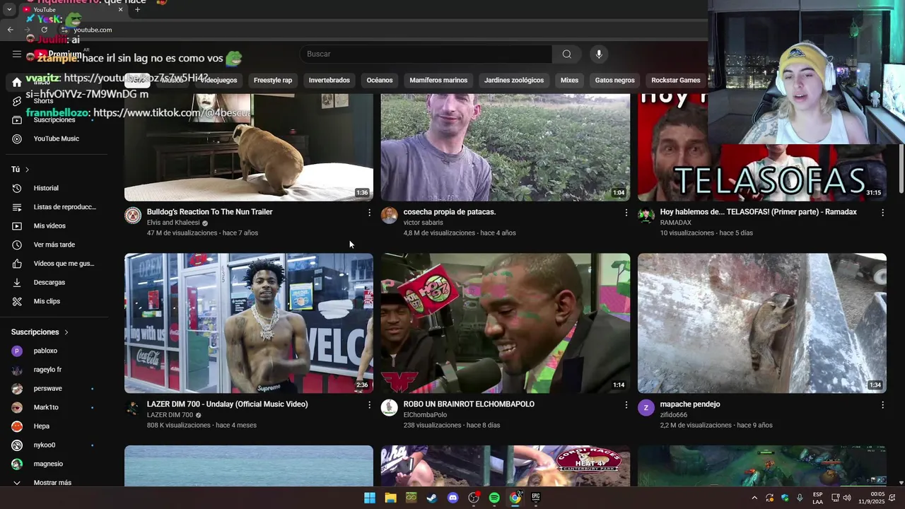Open Descargas in the sidebar
The width and height of the screenshot is (905, 509).
tap(54, 282)
